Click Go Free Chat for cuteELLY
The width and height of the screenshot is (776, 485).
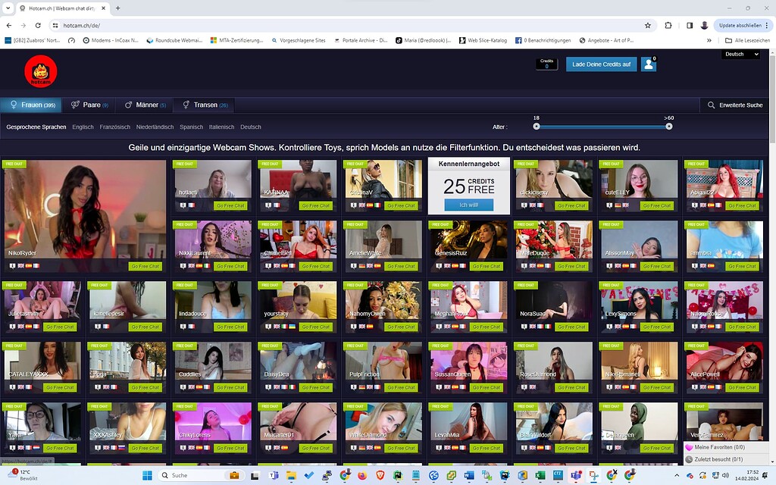click(657, 205)
